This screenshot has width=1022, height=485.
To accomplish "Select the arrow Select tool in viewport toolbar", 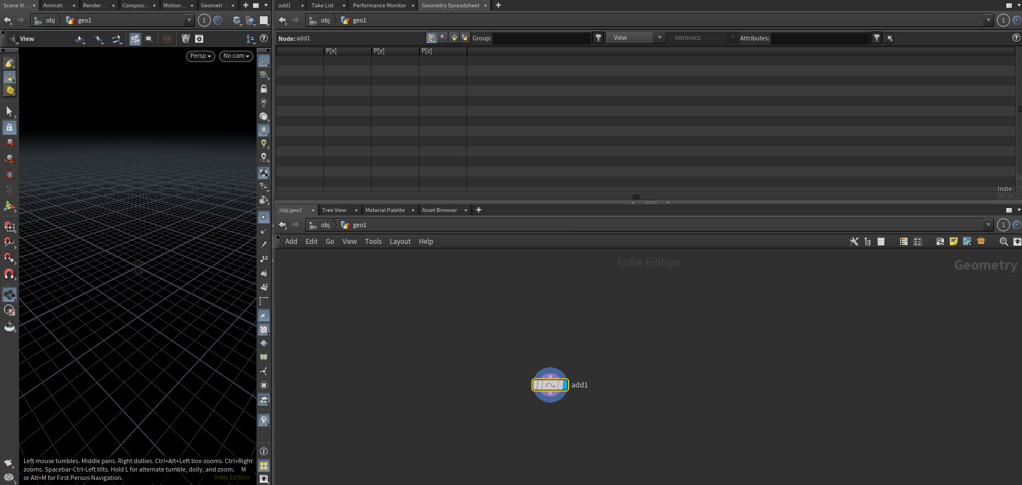I will [9, 112].
